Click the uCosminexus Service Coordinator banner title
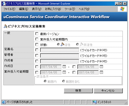129x106 pixels. pyautogui.click(x=56, y=17)
